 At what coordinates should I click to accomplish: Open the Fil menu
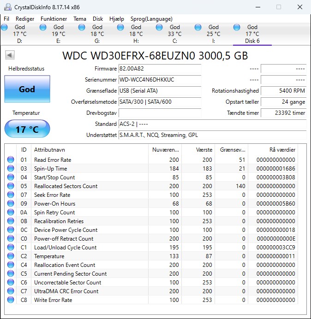[x=6, y=19]
